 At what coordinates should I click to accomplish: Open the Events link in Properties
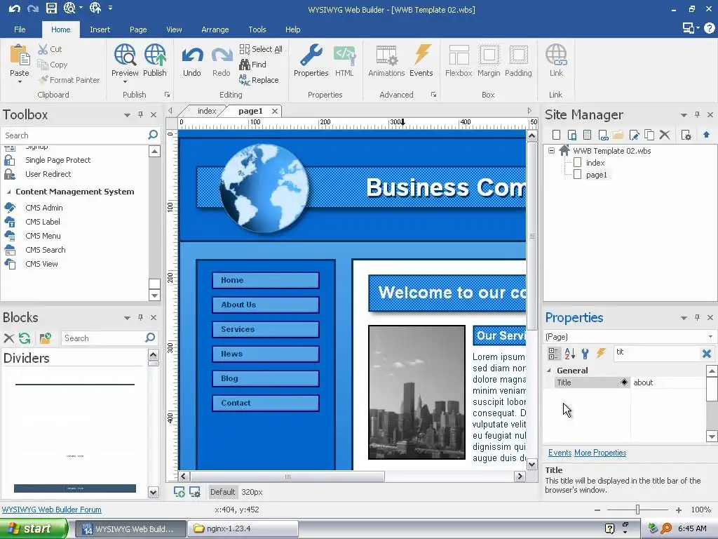[560, 453]
